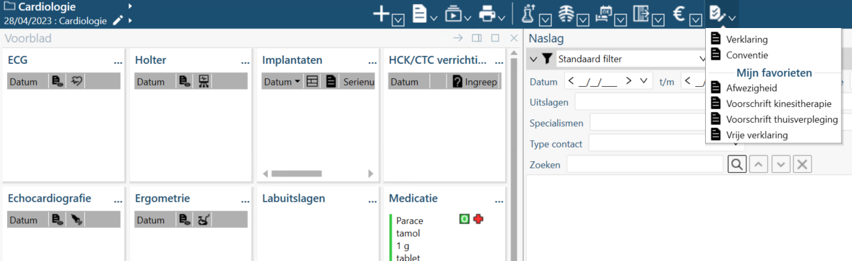The image size is (852, 261).
Task: Click the Zoeken search text field
Action: [x=644, y=164]
